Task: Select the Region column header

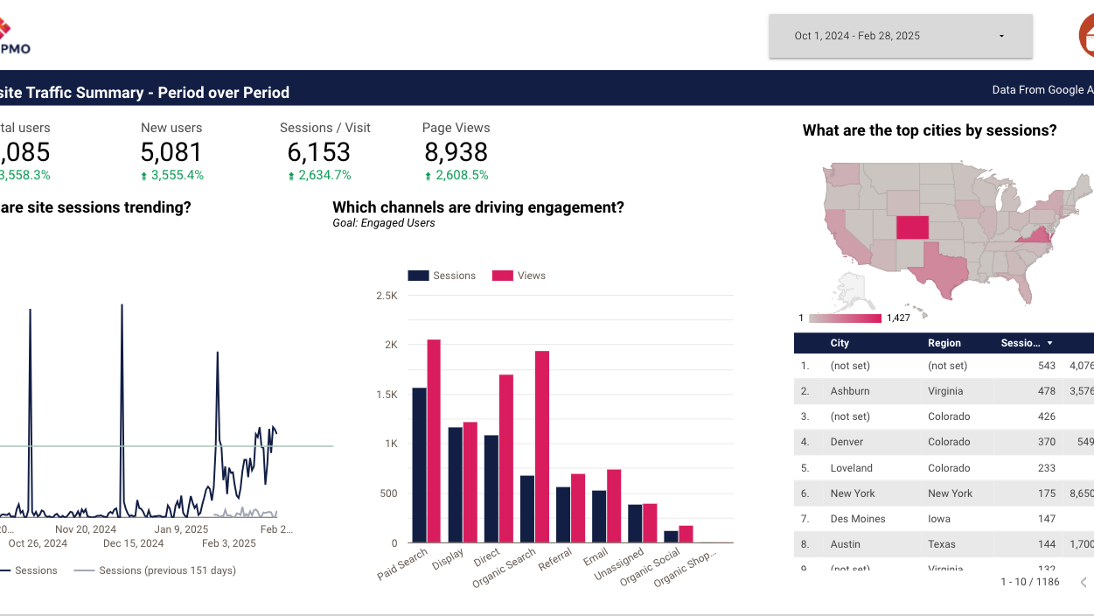Action: point(944,343)
